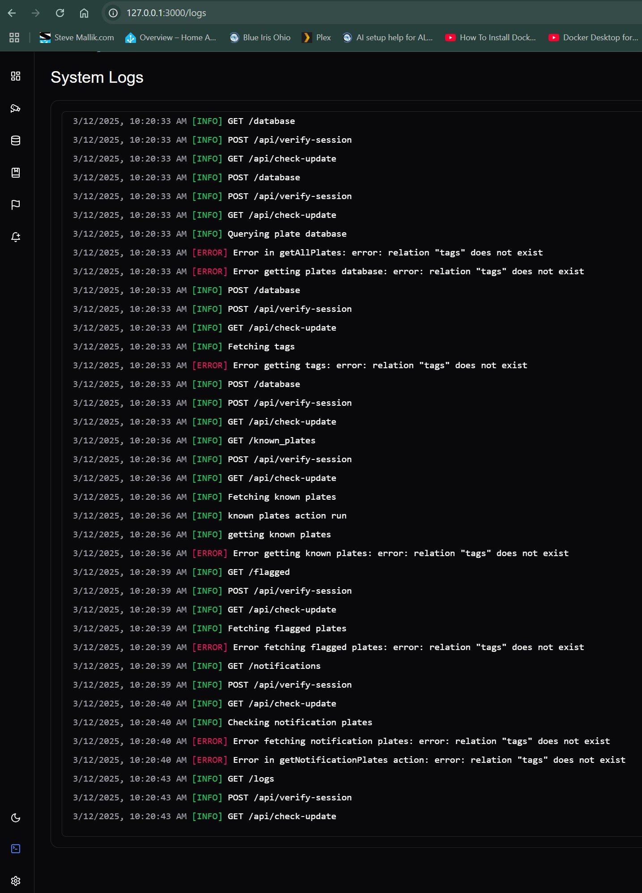642x893 pixels.
Task: Toggle dark mode with the moon icon
Action: (x=16, y=818)
